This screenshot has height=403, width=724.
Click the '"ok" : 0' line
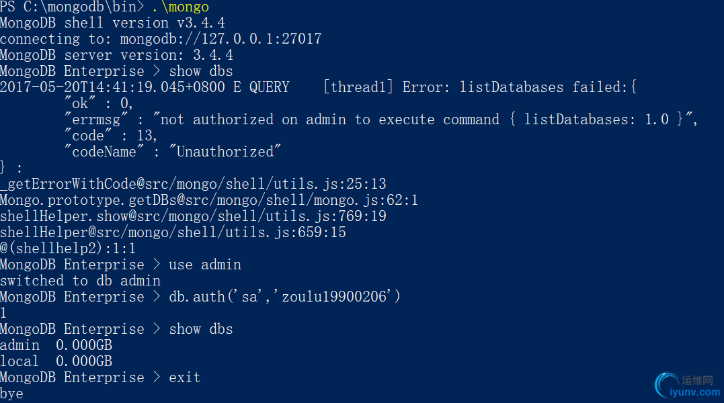coord(99,103)
